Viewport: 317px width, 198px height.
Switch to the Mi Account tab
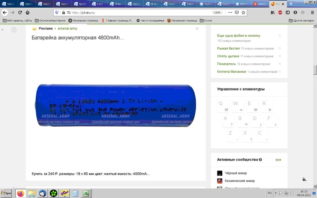click(x=152, y=4)
